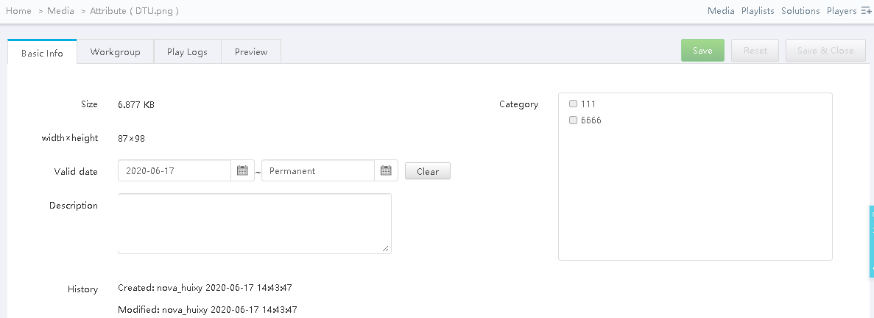The image size is (874, 318).
Task: Click the Valid date label
Action: tap(76, 172)
